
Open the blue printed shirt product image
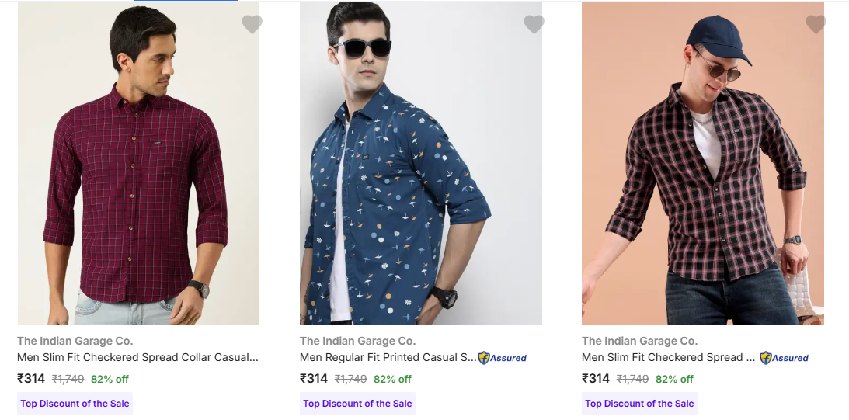pyautogui.click(x=420, y=163)
